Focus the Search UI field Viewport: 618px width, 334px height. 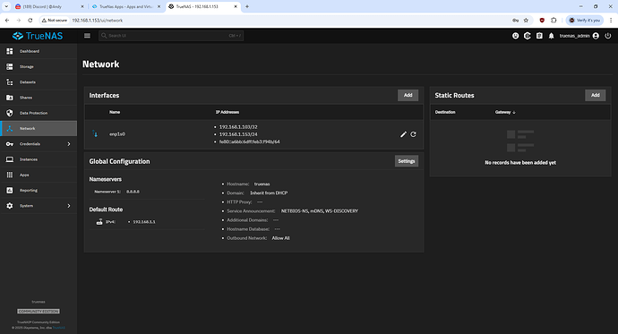point(171,36)
